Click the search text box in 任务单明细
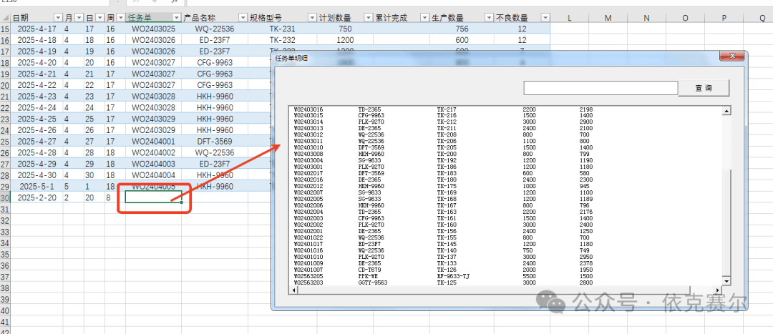 [600, 88]
